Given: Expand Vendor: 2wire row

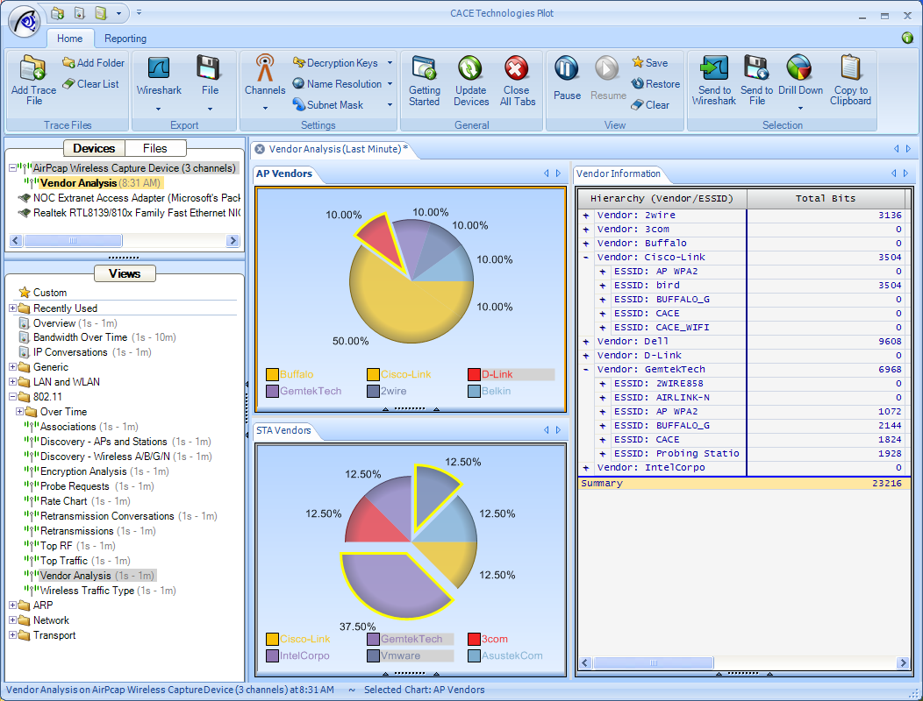Looking at the screenshot, I should [x=586, y=216].
